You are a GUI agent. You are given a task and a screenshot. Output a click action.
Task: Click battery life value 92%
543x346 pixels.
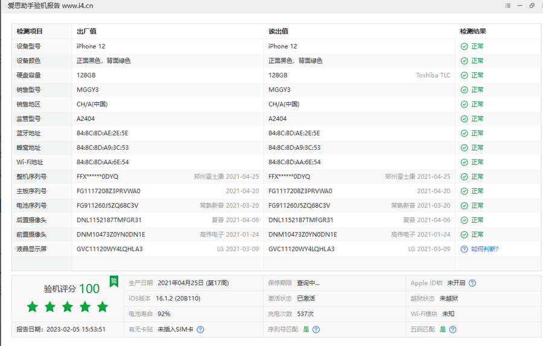point(164,314)
